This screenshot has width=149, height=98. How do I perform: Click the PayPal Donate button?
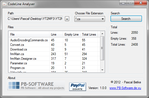[78, 87]
